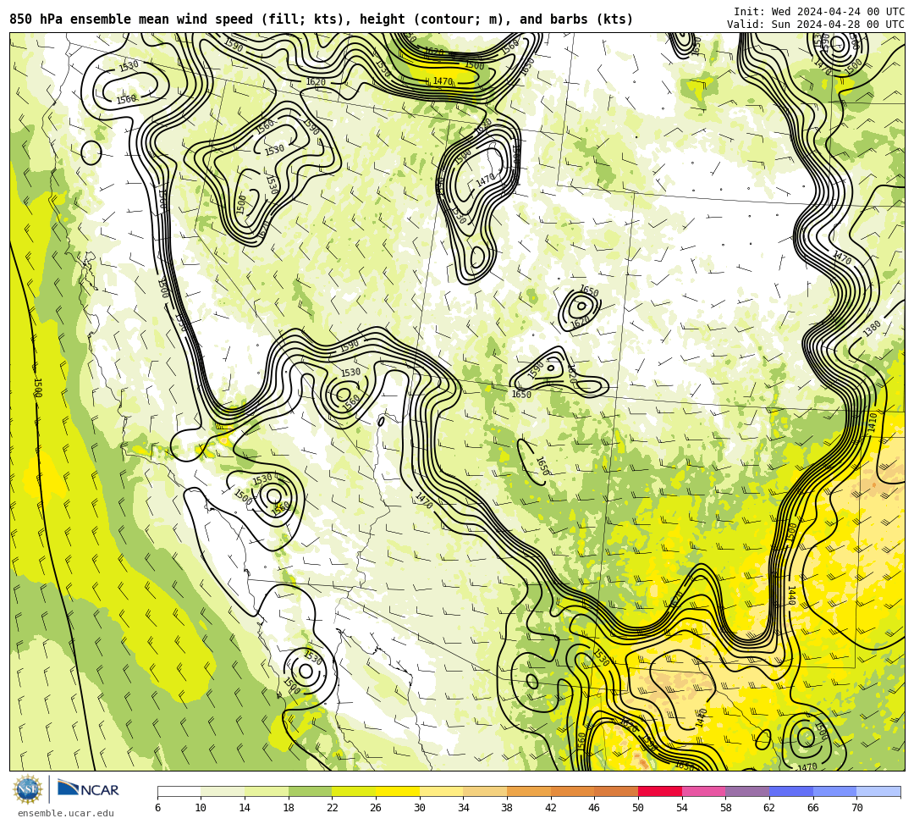This screenshot has width=914, height=824.
Task: Open the ensemble.ucar.edu link text
Action: coord(65,813)
